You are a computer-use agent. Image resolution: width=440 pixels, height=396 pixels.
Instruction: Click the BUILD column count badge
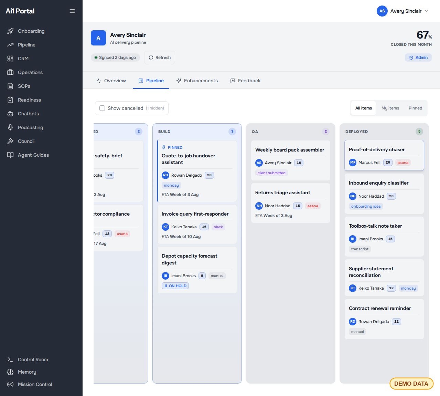232,132
